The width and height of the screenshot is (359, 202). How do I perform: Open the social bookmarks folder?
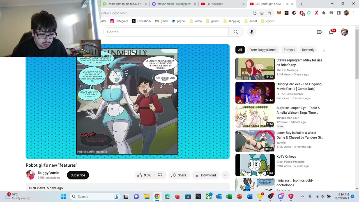coord(250,21)
